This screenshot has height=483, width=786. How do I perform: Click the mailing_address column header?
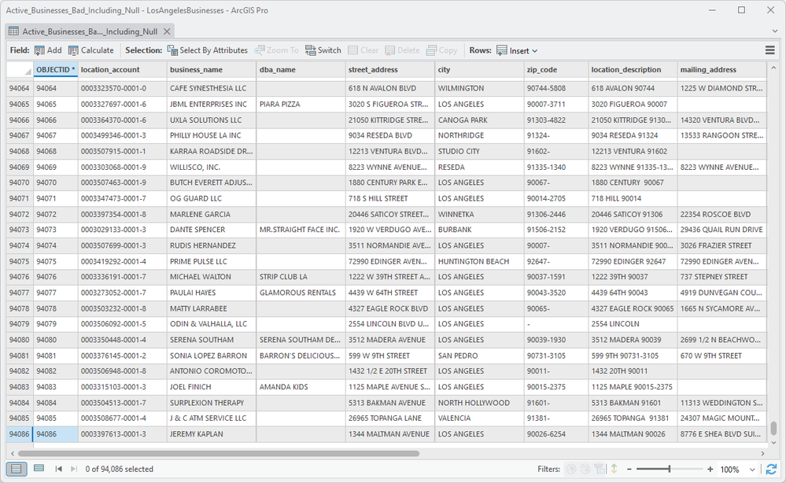coord(721,70)
